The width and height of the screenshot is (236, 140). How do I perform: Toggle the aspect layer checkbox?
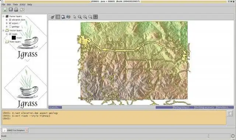click(10, 23)
